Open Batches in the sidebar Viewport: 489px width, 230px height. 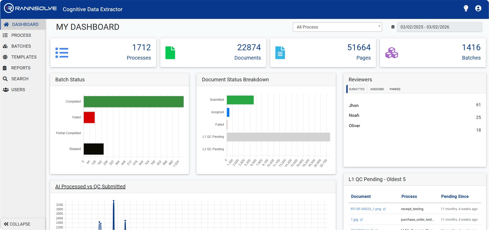point(21,46)
